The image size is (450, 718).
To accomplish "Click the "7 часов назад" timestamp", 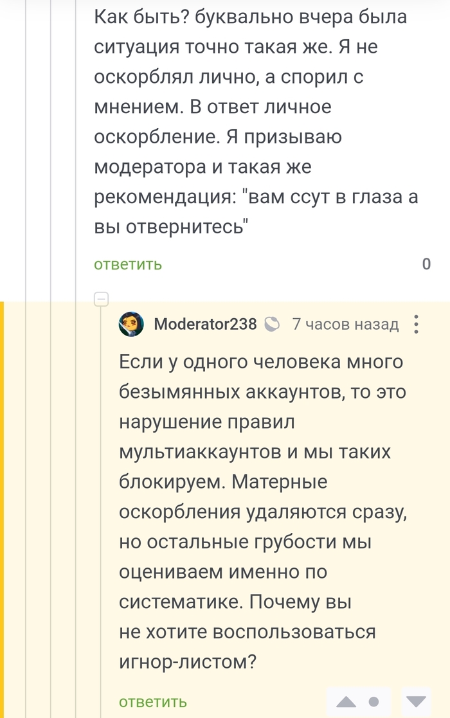I will tap(345, 324).
